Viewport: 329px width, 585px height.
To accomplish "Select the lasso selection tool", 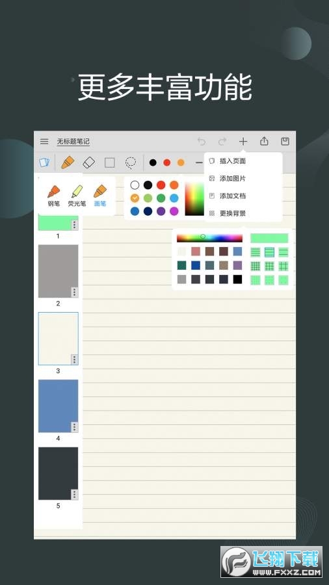I will coord(131,162).
